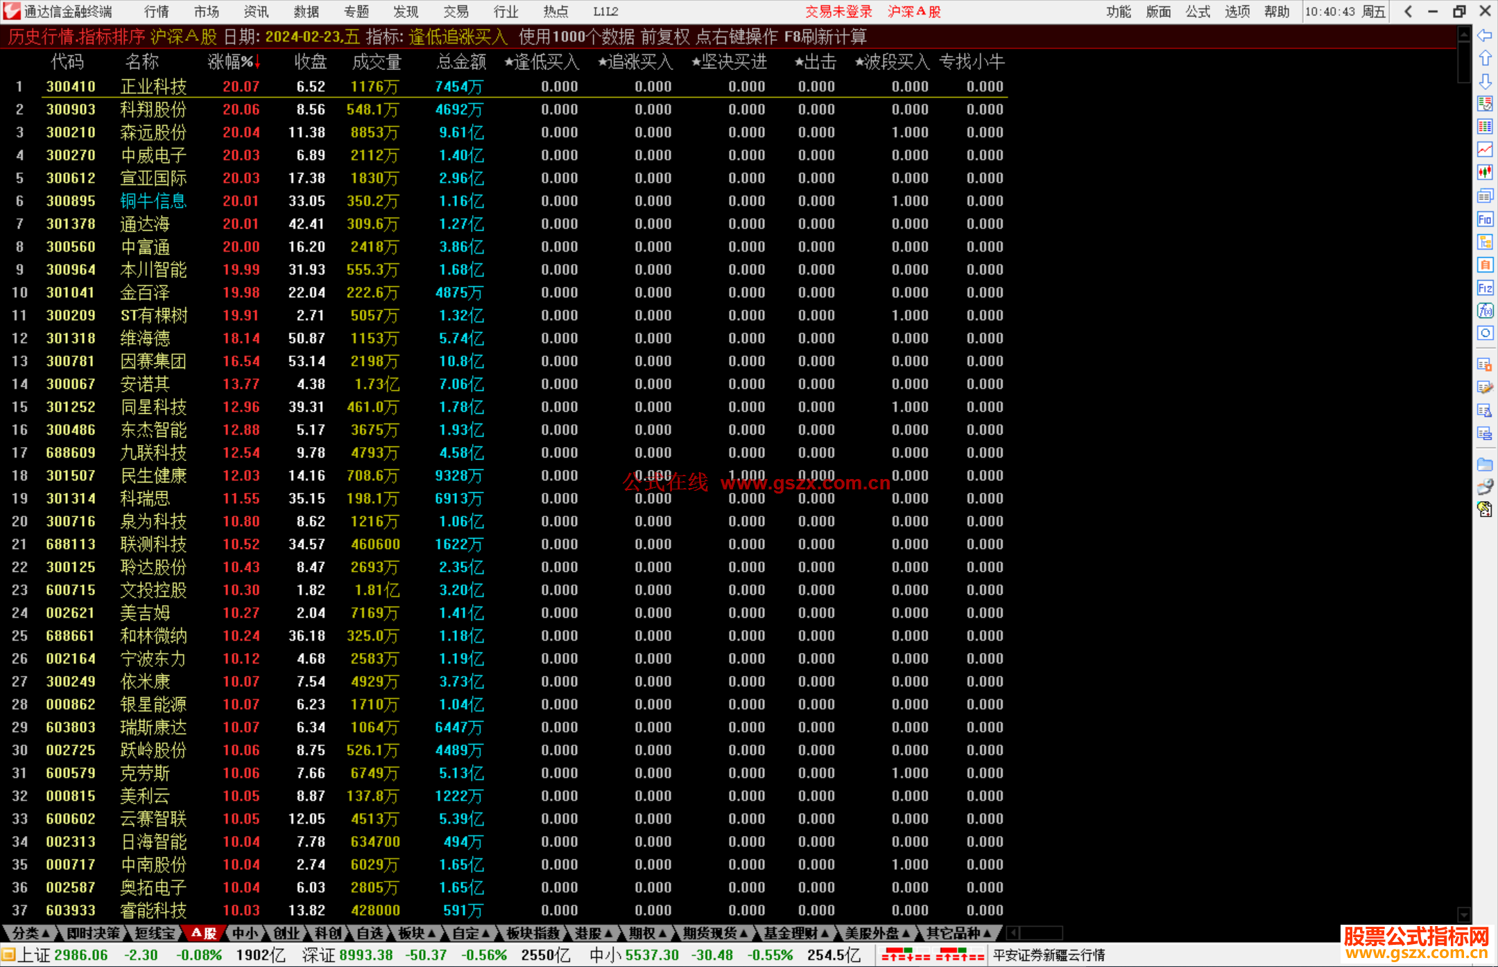
Task: Open the candlestick K-line chart icon
Action: click(1485, 173)
